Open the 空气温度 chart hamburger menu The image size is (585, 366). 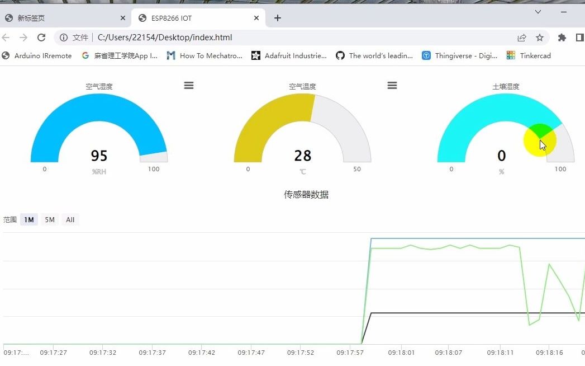tap(392, 85)
